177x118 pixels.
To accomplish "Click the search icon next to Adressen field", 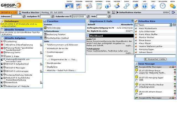I will click(24, 17).
